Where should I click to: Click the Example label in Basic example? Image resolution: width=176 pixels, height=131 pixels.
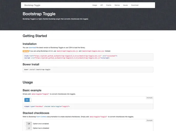149,98
